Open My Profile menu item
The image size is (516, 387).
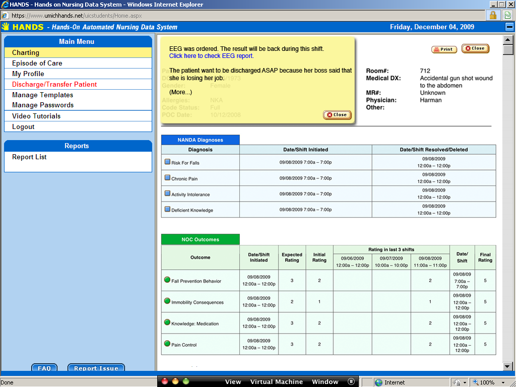pos(78,74)
